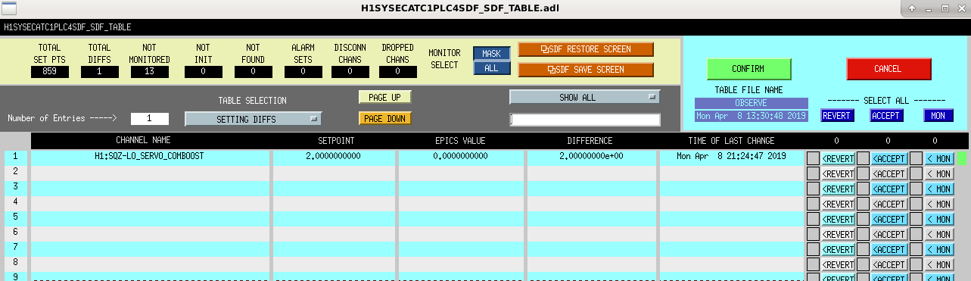Click the Select All REVERT button

click(x=837, y=116)
